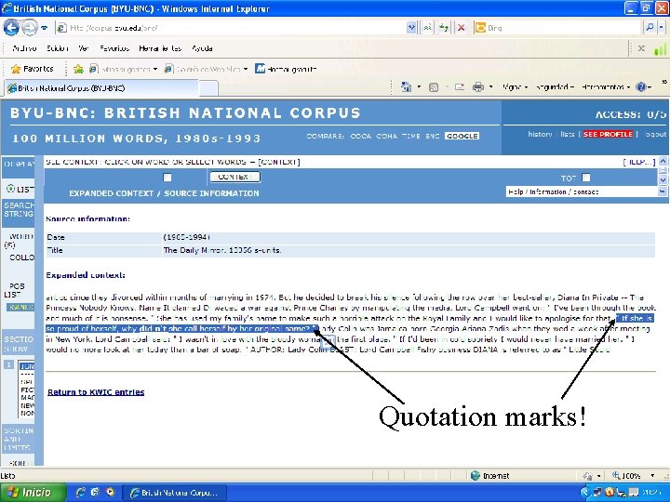The image size is (670, 502).
Task: Tick the checkbox left of CONTEXT button
Action: coord(167,178)
